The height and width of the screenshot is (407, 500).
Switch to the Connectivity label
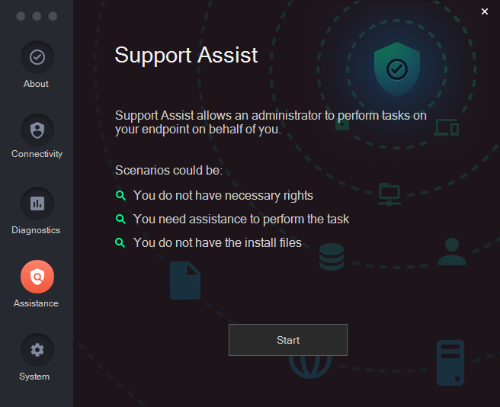37,154
